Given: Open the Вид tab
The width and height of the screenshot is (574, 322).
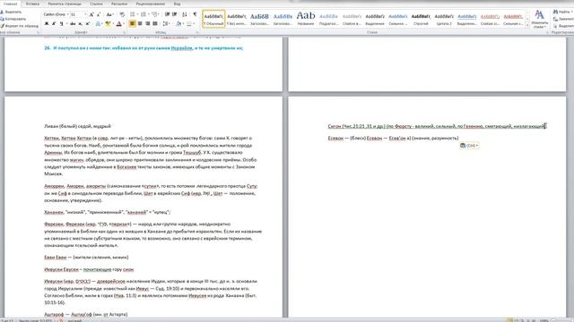Looking at the screenshot, I should coord(177,4).
